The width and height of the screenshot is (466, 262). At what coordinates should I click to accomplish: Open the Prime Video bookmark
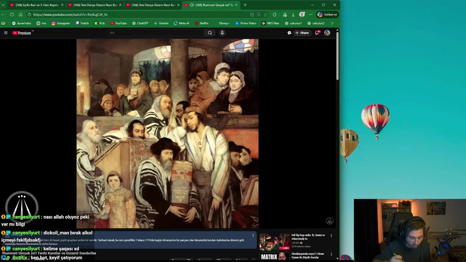[246, 23]
